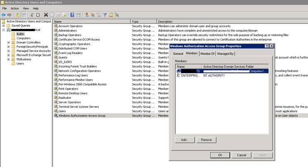Click the Find objects icon
This screenshot has width=308, height=167.
111,15
